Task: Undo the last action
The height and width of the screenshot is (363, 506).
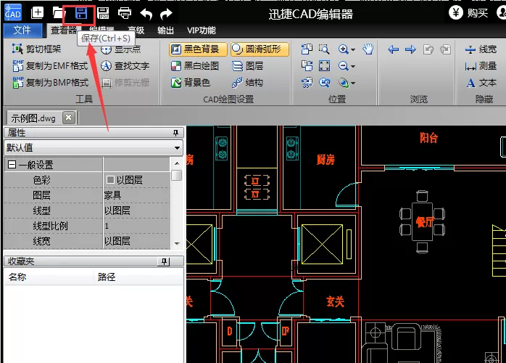Action: tap(146, 14)
